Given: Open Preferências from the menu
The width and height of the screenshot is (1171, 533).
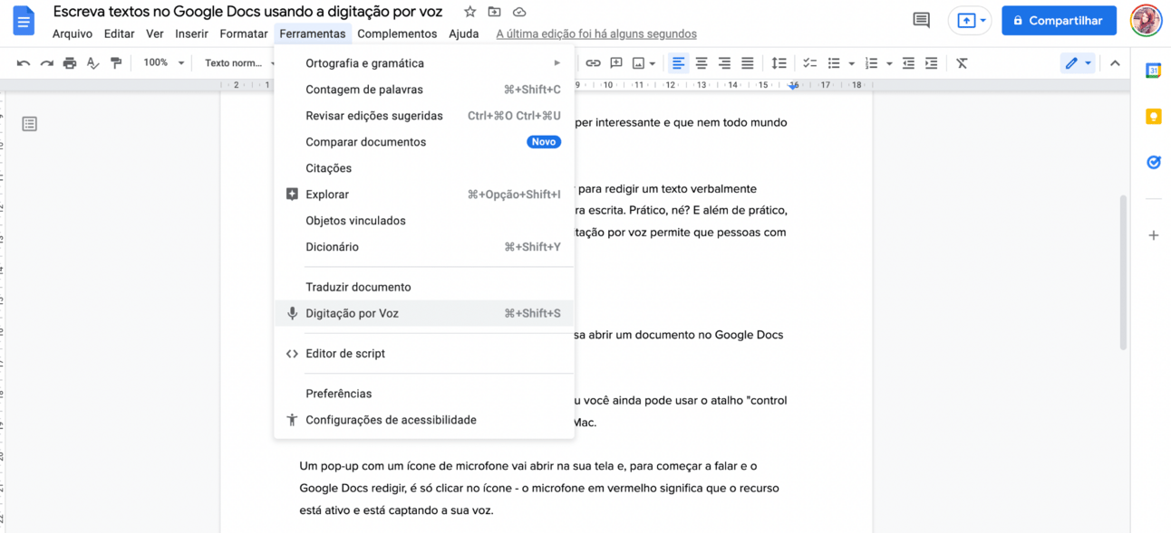Looking at the screenshot, I should coord(424,394).
